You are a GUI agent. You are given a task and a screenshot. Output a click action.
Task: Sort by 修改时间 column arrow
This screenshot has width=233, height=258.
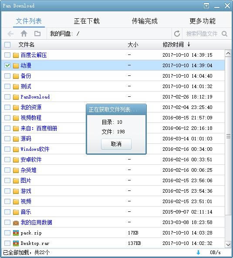(x=189, y=44)
